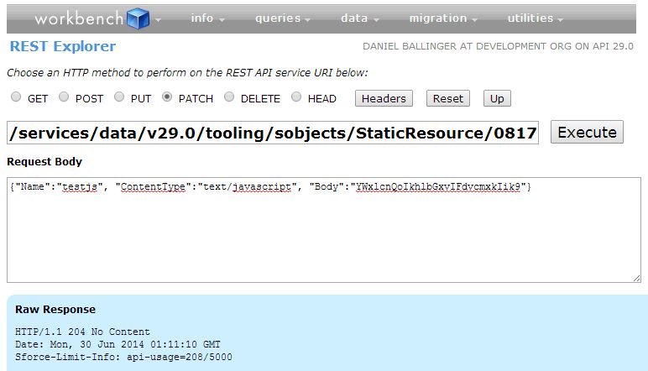
Task: Click inside the Request Body text area
Action: click(324, 230)
